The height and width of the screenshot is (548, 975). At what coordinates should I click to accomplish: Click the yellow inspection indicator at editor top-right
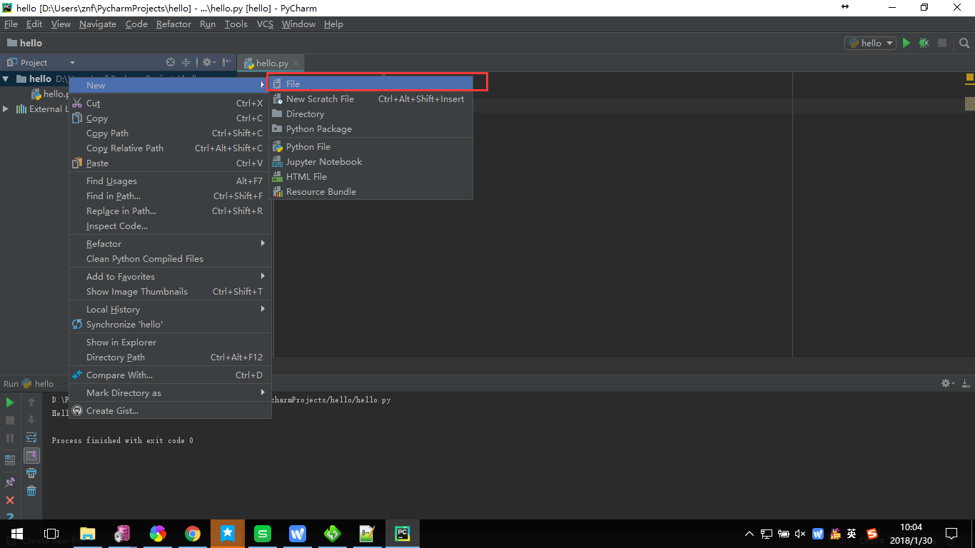click(x=970, y=77)
